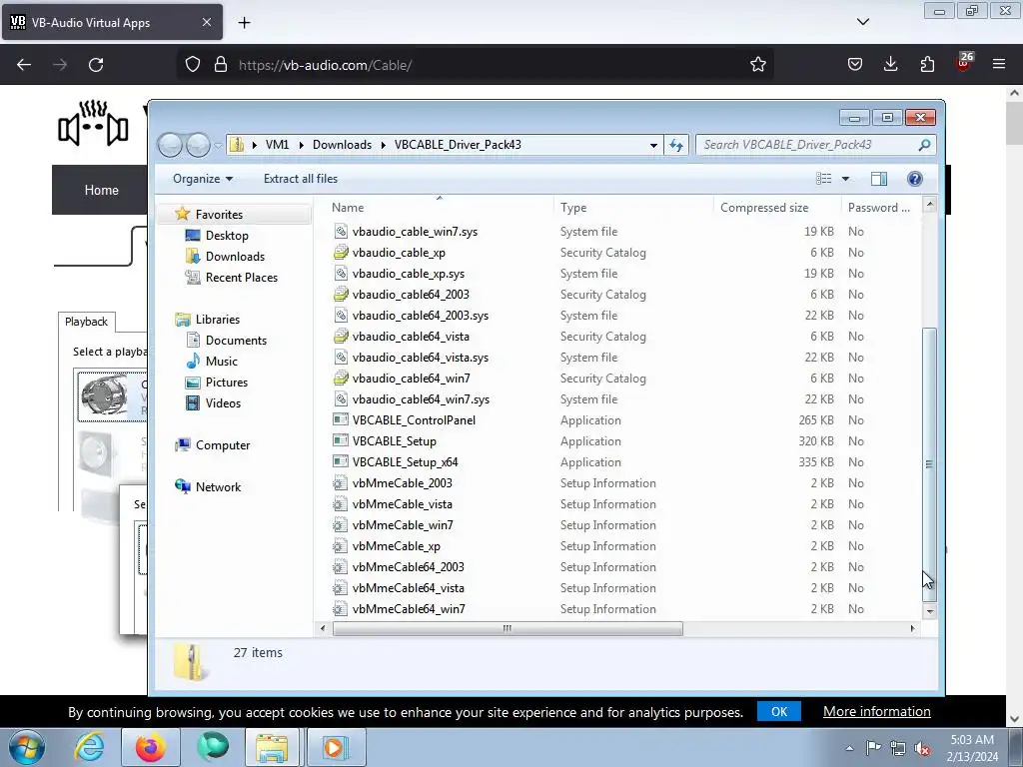The width and height of the screenshot is (1023, 767).
Task: Open Explorer help question mark icon
Action: [x=915, y=179]
